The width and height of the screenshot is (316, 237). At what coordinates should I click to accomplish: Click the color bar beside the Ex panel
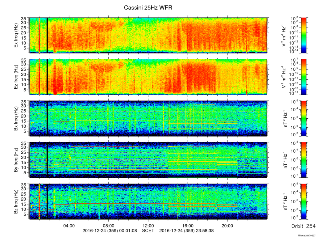[304, 35]
